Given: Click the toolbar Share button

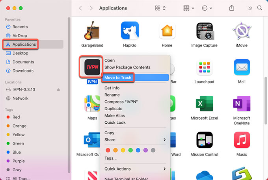Looking at the screenshot, I should [231, 8].
